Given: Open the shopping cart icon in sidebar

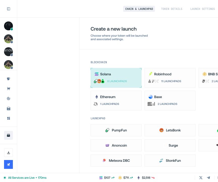Looking at the screenshot, I should tap(9, 88).
